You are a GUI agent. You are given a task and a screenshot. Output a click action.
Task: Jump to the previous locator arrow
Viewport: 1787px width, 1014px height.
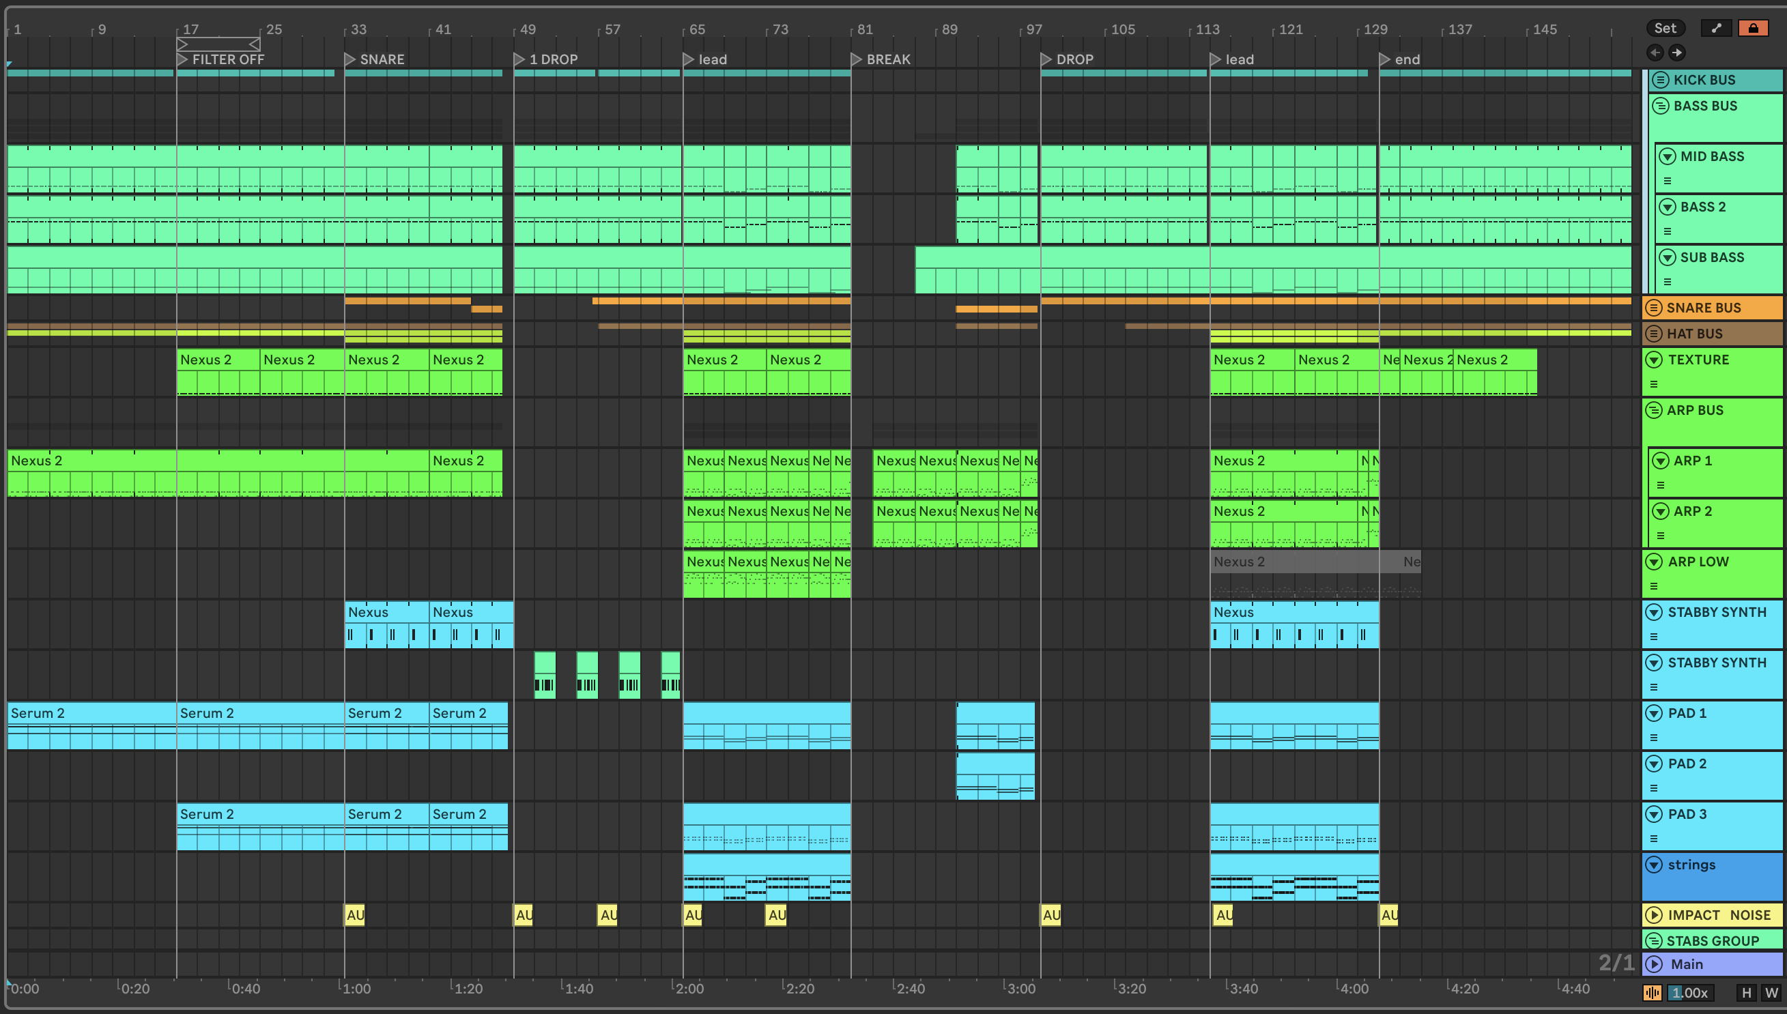coord(1655,53)
